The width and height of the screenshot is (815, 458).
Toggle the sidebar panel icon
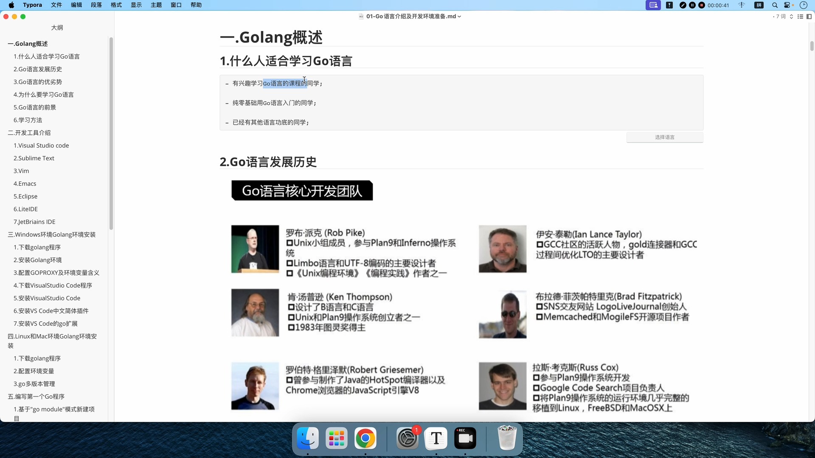809,17
